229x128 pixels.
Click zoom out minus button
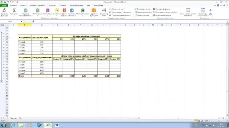(211, 121)
